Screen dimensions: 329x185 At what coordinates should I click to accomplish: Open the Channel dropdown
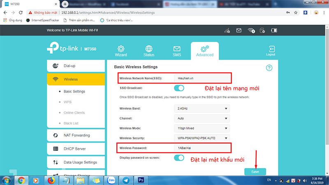coord(202,118)
